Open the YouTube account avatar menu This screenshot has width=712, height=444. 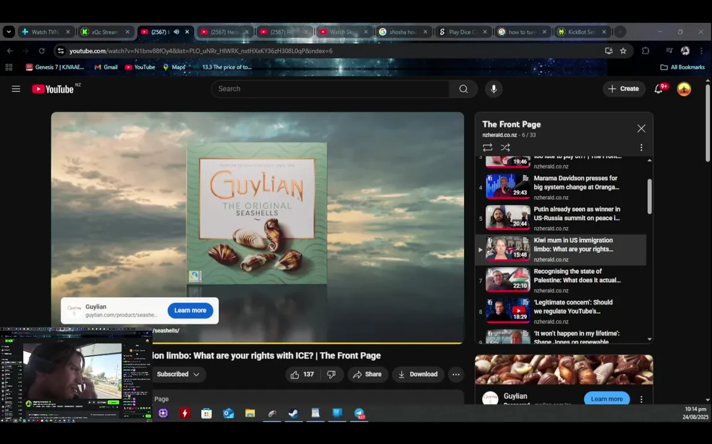[684, 89]
